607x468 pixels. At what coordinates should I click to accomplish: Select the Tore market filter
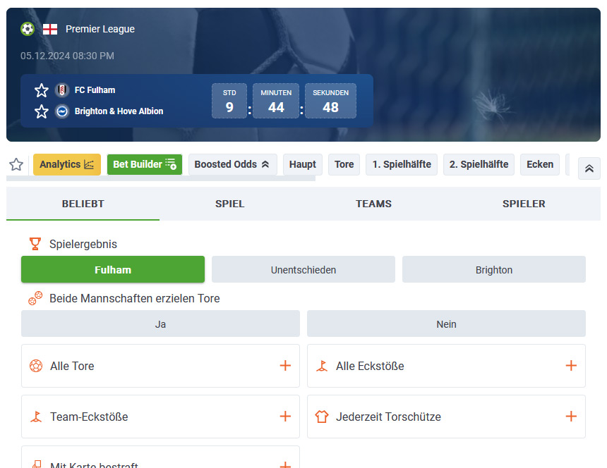(344, 165)
